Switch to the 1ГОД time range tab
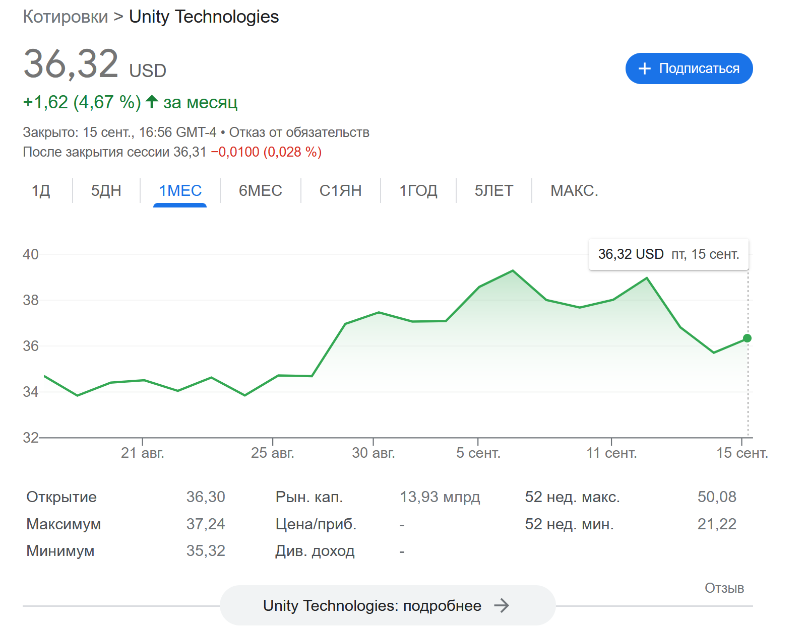 [418, 191]
